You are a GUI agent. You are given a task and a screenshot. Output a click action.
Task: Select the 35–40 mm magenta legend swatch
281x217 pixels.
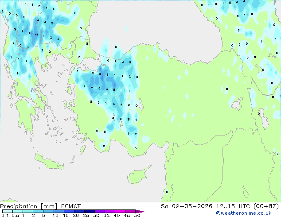click(109, 211)
